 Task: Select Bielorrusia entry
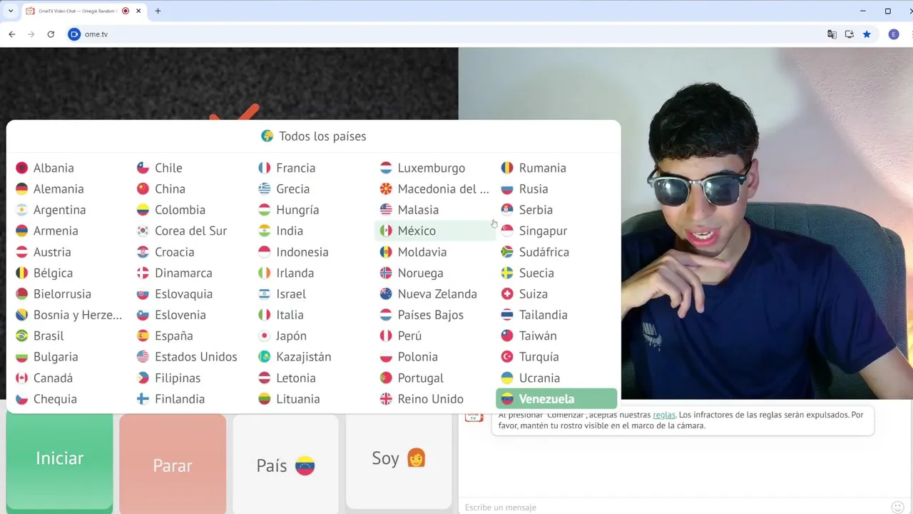pyautogui.click(x=71, y=294)
